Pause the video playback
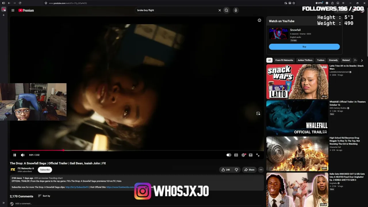Image resolution: width=368 pixels, height=207 pixels. 15,155
